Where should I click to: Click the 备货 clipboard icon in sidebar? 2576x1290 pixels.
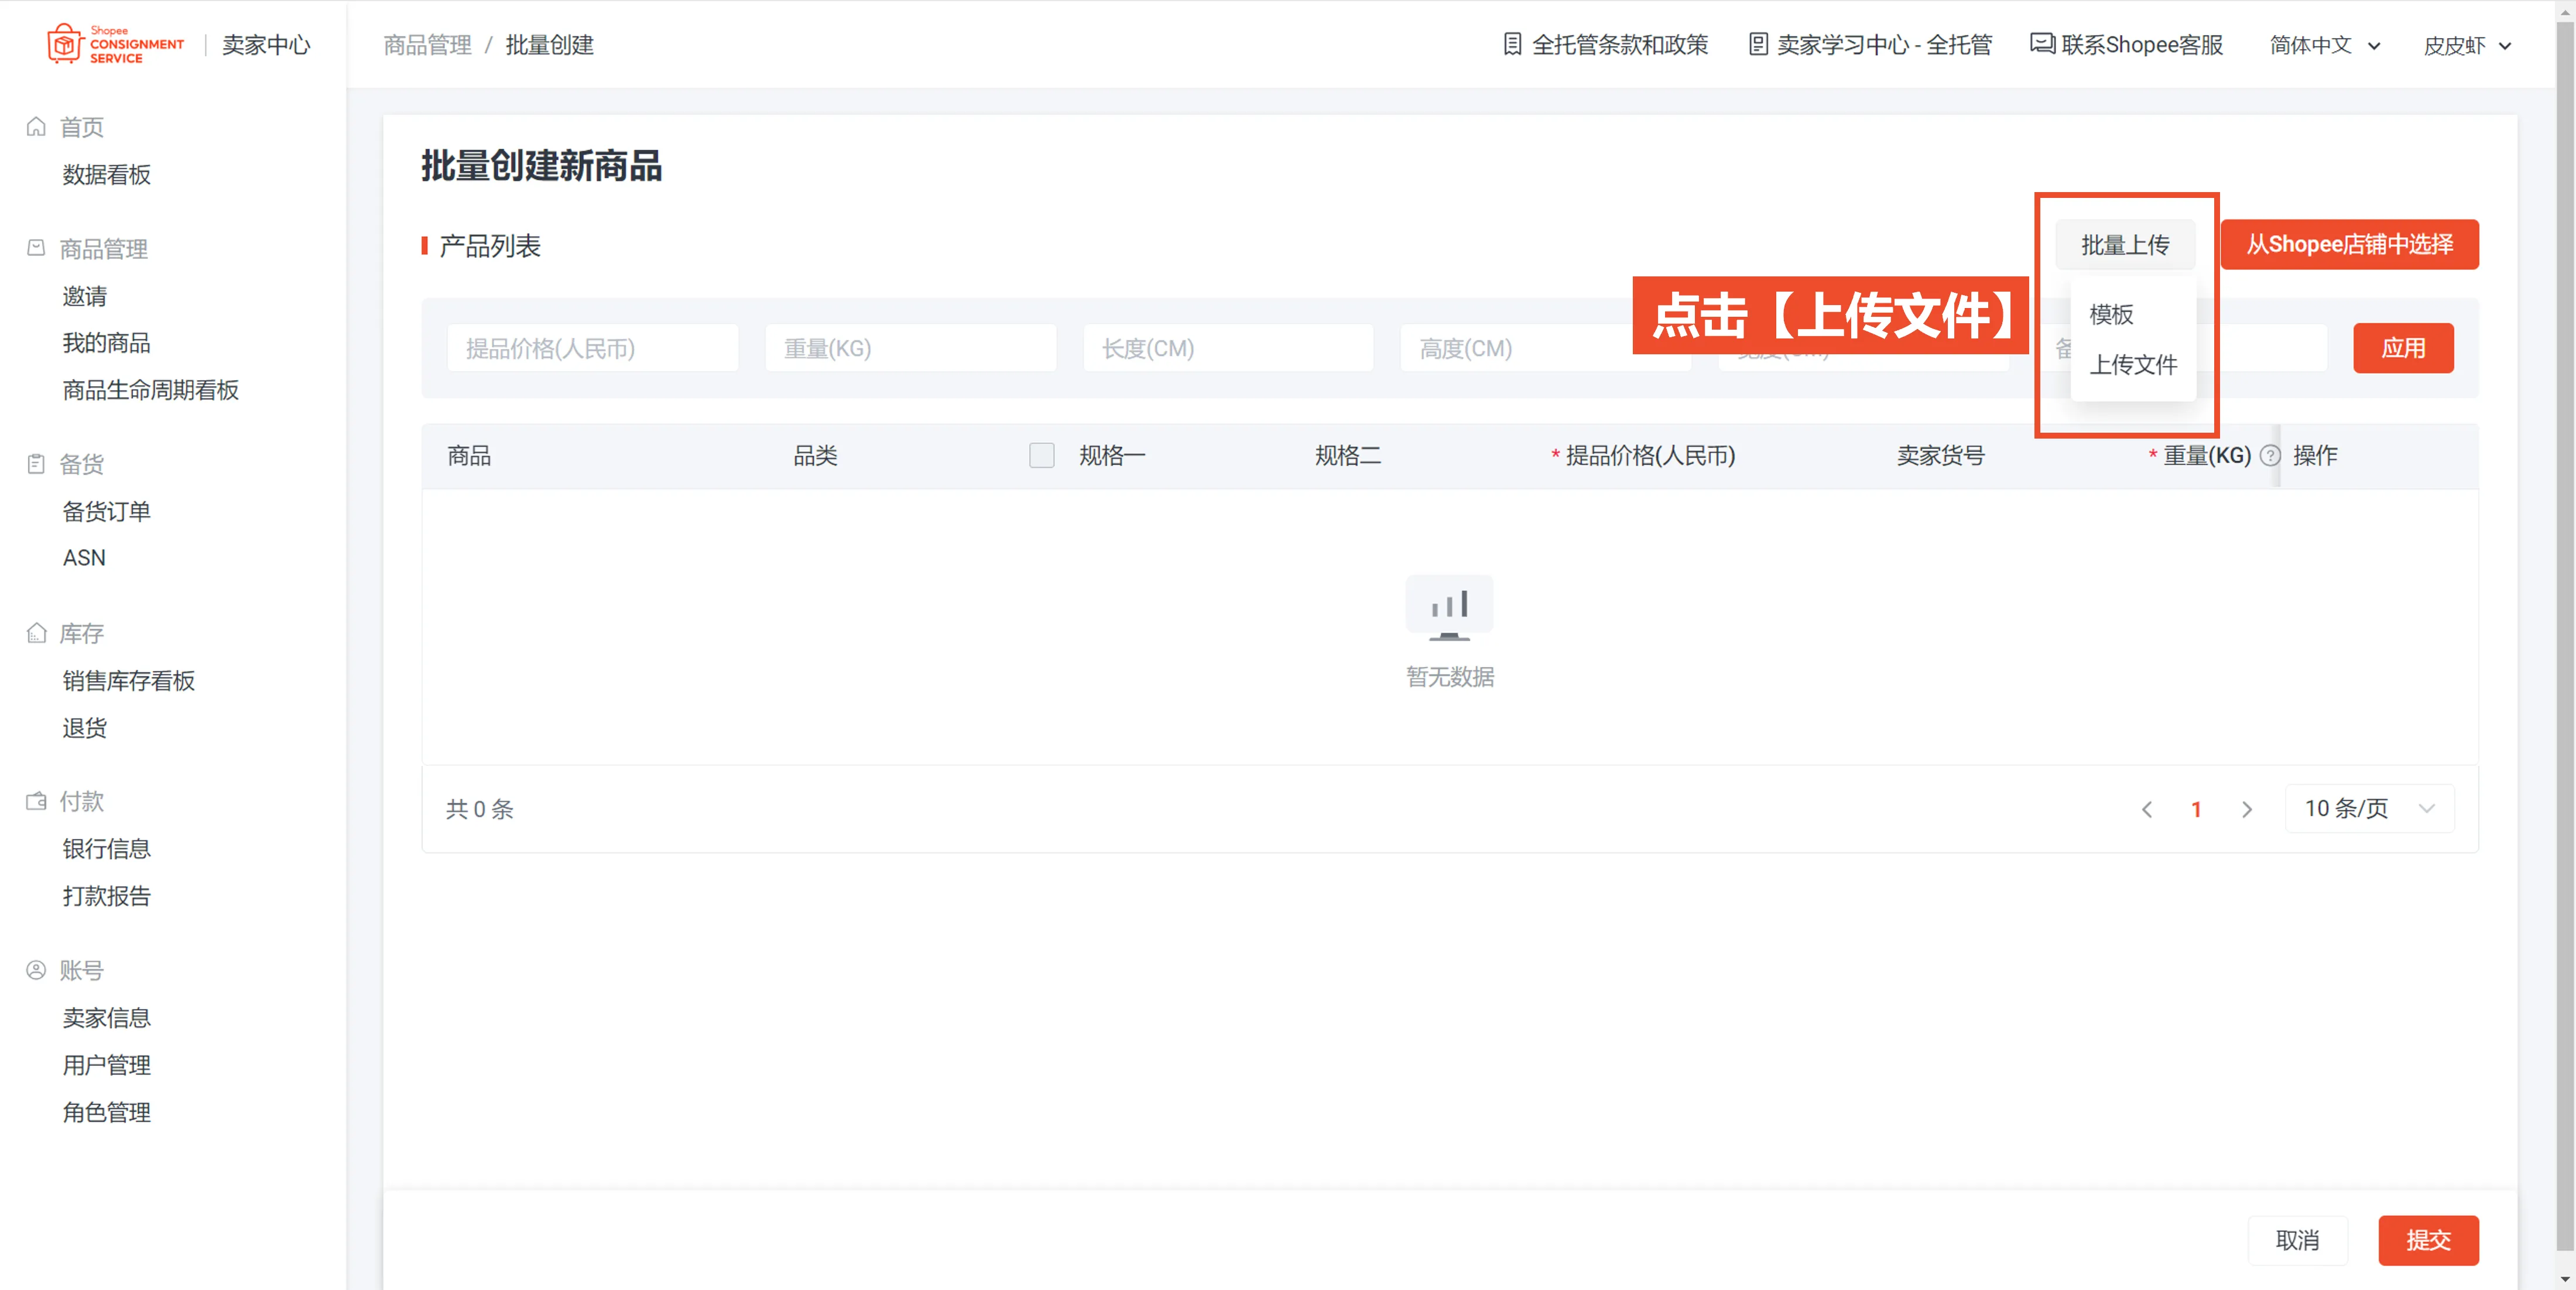click(36, 463)
